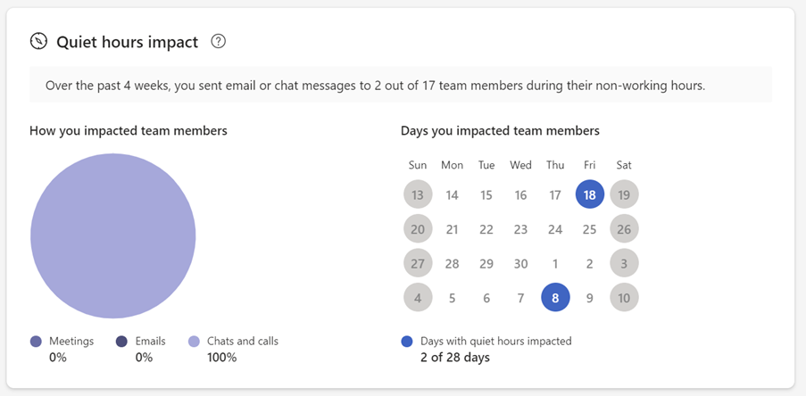Viewport: 806px width, 396px height.
Task: Click the 2 of 28 days text
Action: [455, 358]
